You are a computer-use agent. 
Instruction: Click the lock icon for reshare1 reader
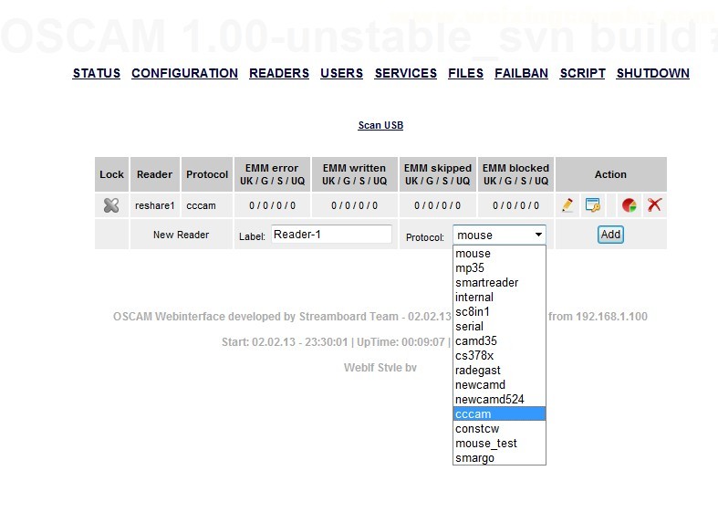[x=111, y=205]
